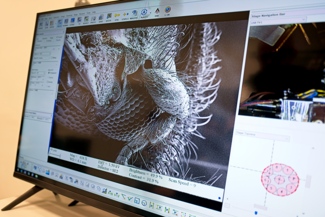Open the EDX analysis tool
325x217 pixels.
pyautogui.click(x=157, y=12)
